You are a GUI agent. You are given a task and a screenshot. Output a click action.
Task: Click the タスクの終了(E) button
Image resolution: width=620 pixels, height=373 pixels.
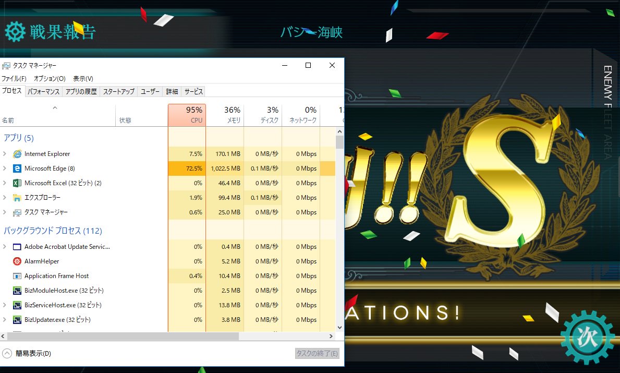coord(317,354)
